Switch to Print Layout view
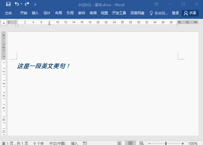This screenshot has width=203, height=145. click(x=130, y=143)
